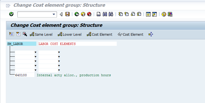
Task: Open dropdown of last empty description field
Action: pos(59,70)
